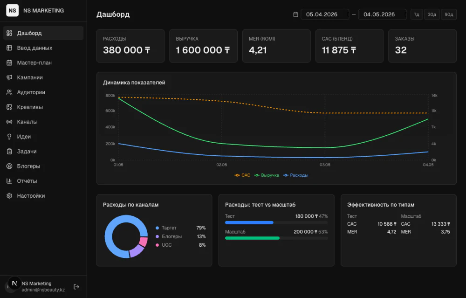Select the Кампании megaphone icon

point(9,77)
